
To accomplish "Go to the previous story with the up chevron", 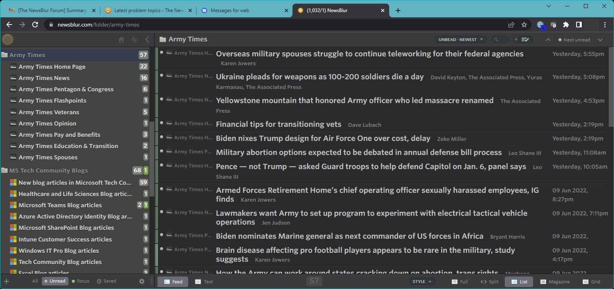I will [x=548, y=39].
